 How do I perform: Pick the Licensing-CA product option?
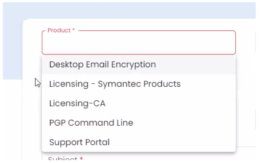click(138, 103)
